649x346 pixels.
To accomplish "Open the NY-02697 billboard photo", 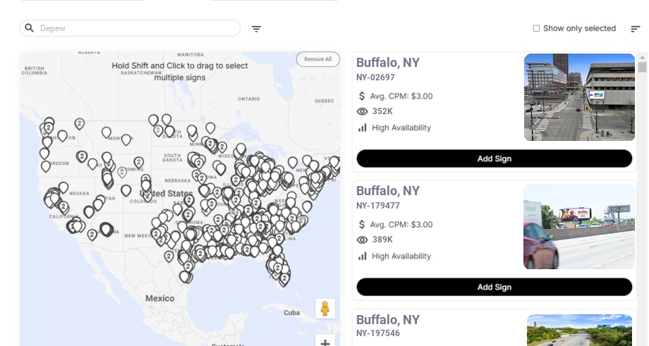I will (579, 97).
